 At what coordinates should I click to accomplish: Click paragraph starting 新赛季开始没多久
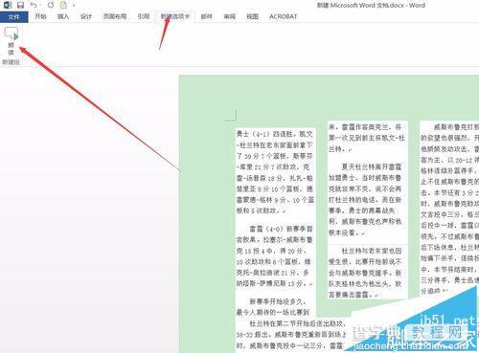tap(273, 307)
